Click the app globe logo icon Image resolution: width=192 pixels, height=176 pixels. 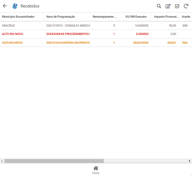click(15, 6)
